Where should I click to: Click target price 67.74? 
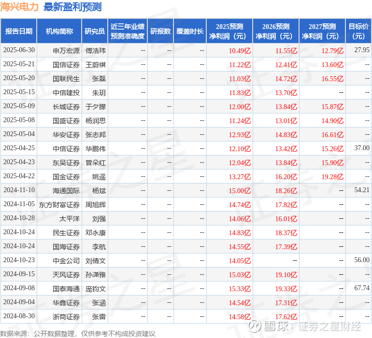(362, 288)
